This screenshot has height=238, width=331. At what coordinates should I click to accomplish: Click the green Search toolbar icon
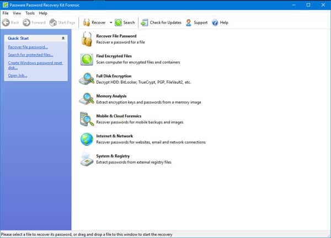coord(118,23)
